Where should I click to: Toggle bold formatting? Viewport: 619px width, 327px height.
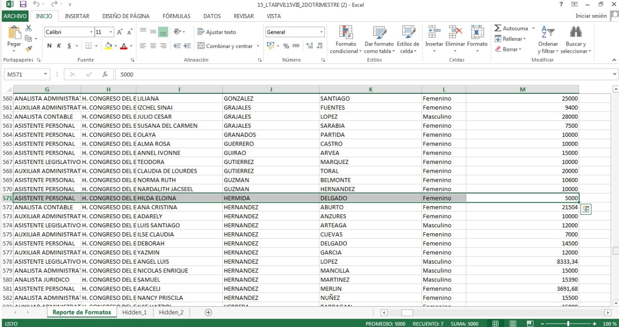tap(49, 46)
